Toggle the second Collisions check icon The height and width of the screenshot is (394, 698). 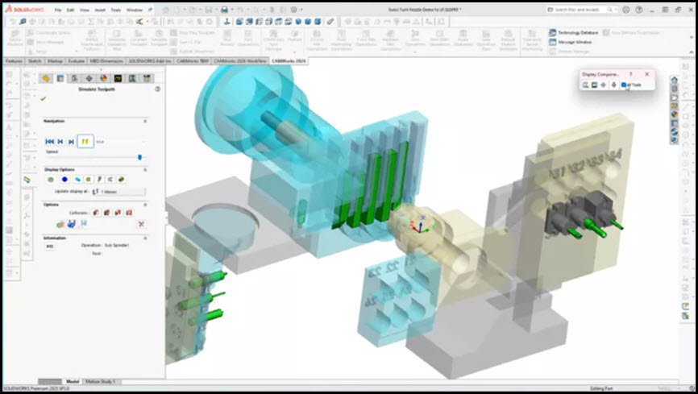107,213
